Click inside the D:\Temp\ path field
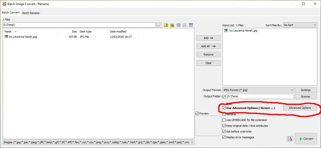Screen dimensions: 321x148 (x=75, y=25)
